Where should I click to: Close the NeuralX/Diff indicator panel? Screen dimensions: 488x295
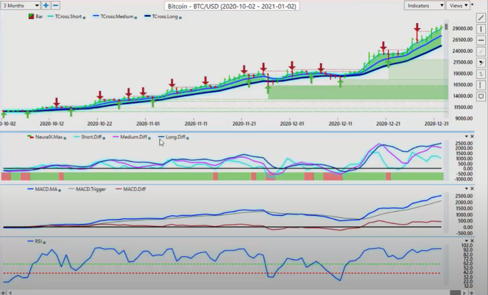click(472, 136)
